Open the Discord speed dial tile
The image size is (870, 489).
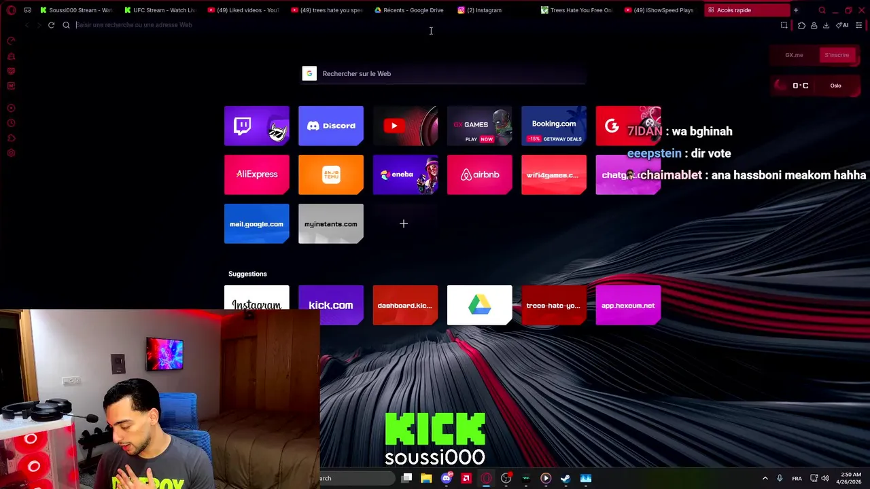click(331, 126)
